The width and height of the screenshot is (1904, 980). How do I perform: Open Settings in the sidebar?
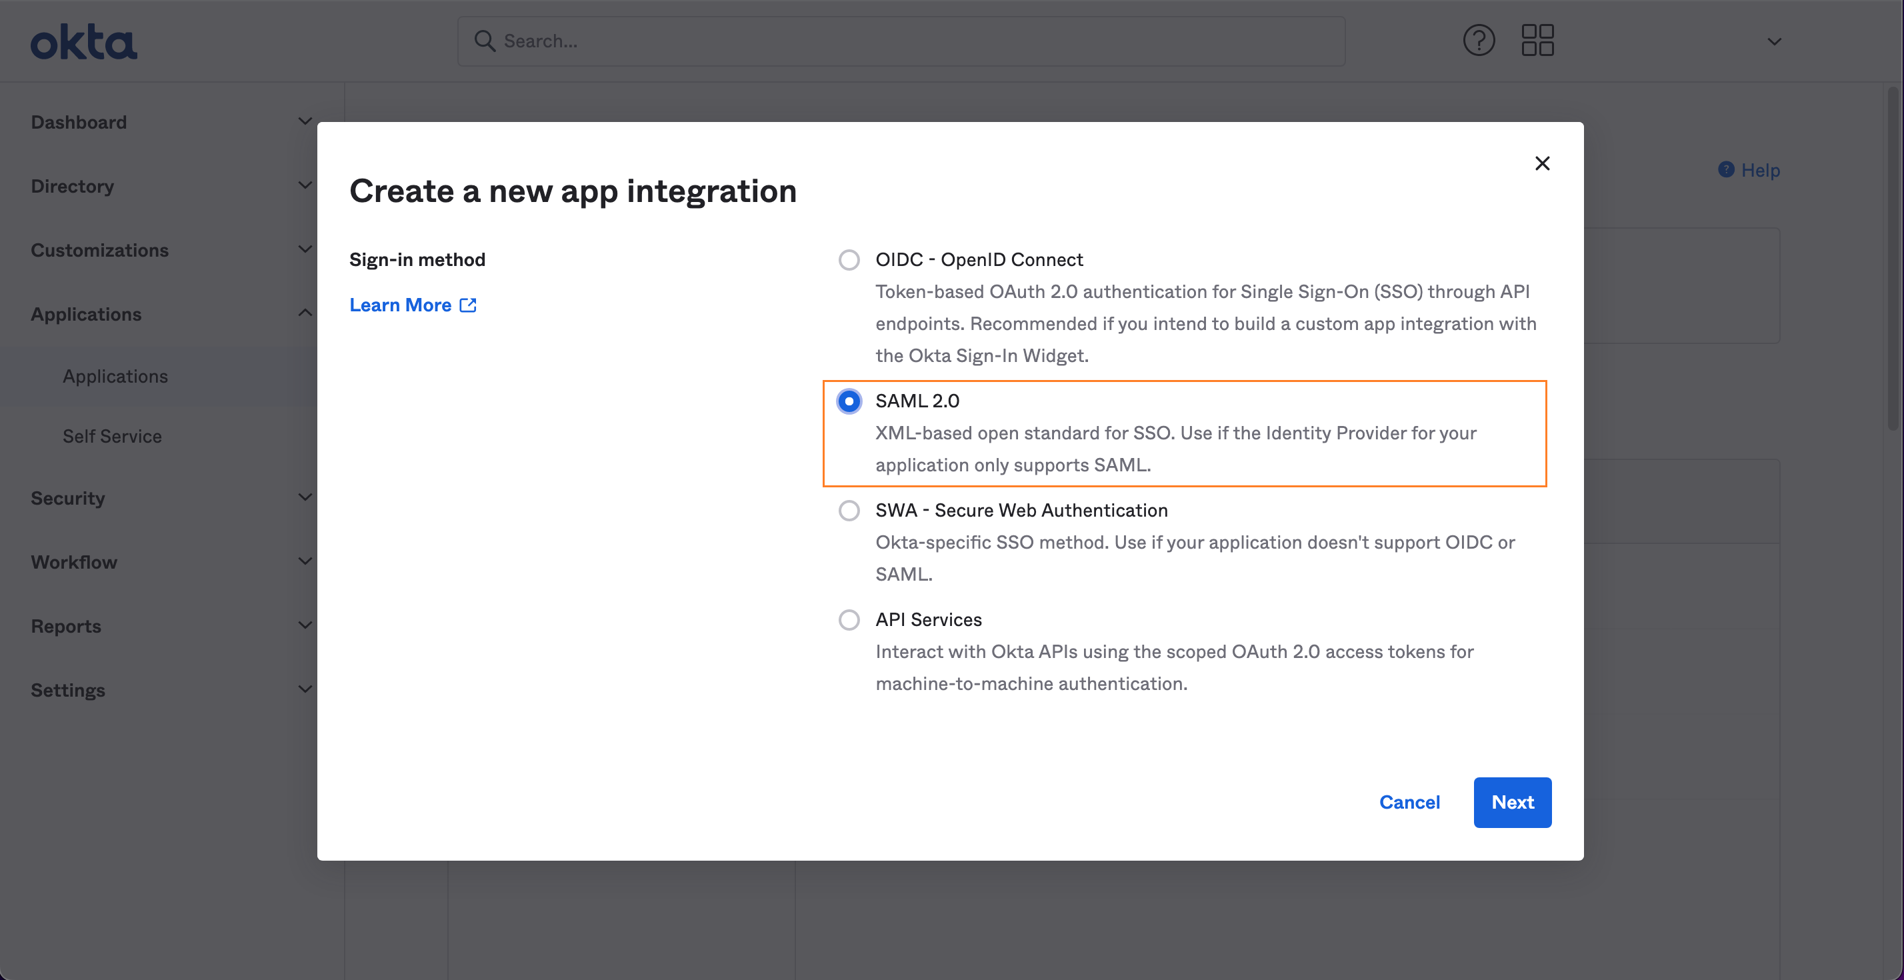[68, 690]
